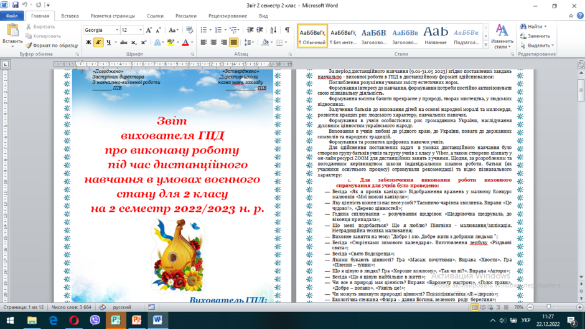
Task: Expand the styles gallery more arrow
Action: point(486,45)
